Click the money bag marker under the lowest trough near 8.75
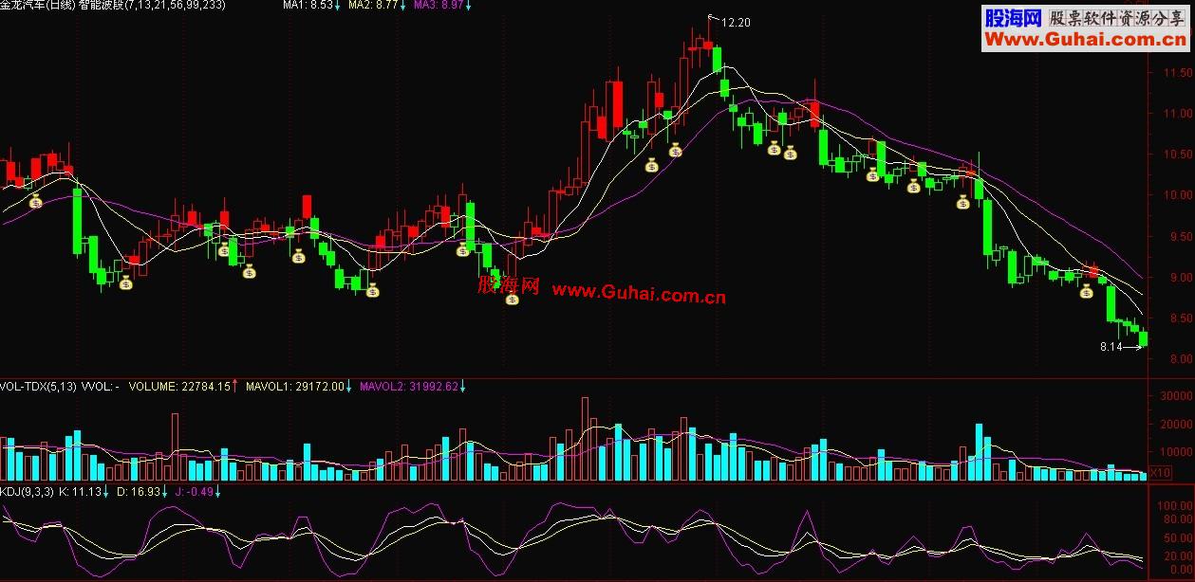Image resolution: width=1195 pixels, height=582 pixels. [x=512, y=299]
